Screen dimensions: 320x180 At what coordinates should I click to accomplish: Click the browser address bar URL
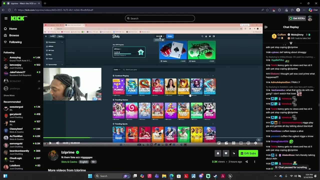(55, 10)
